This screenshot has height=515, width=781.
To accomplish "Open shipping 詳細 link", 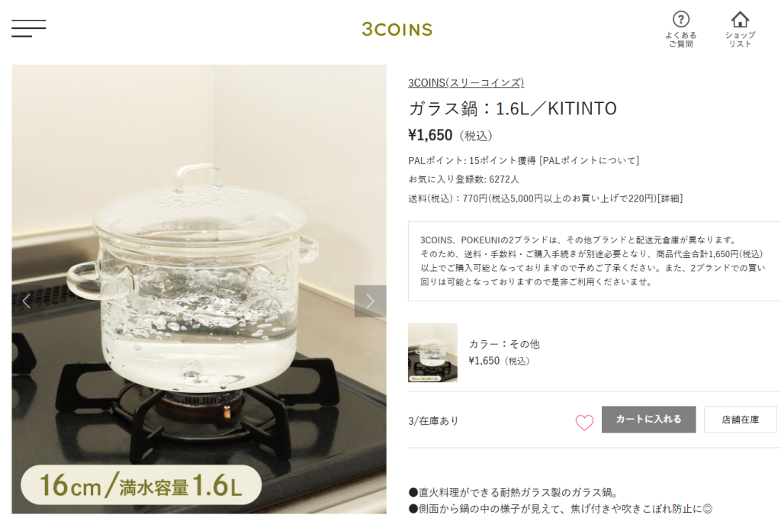I will point(670,198).
